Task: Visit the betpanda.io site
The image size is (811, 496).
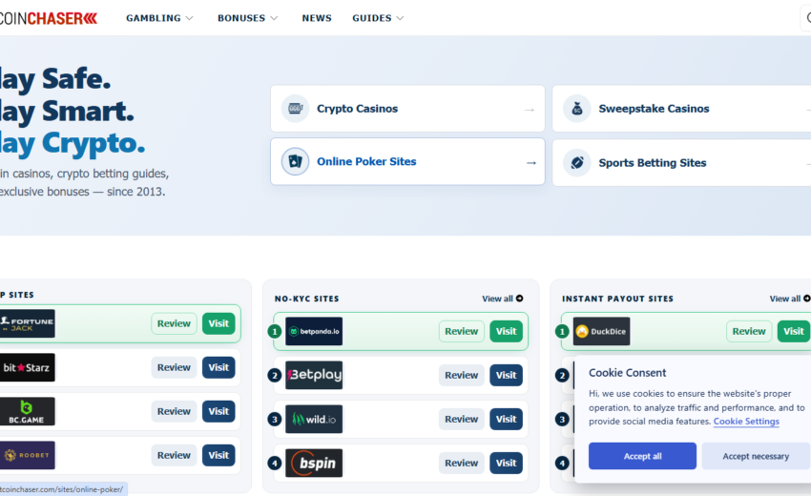Action: (x=506, y=332)
